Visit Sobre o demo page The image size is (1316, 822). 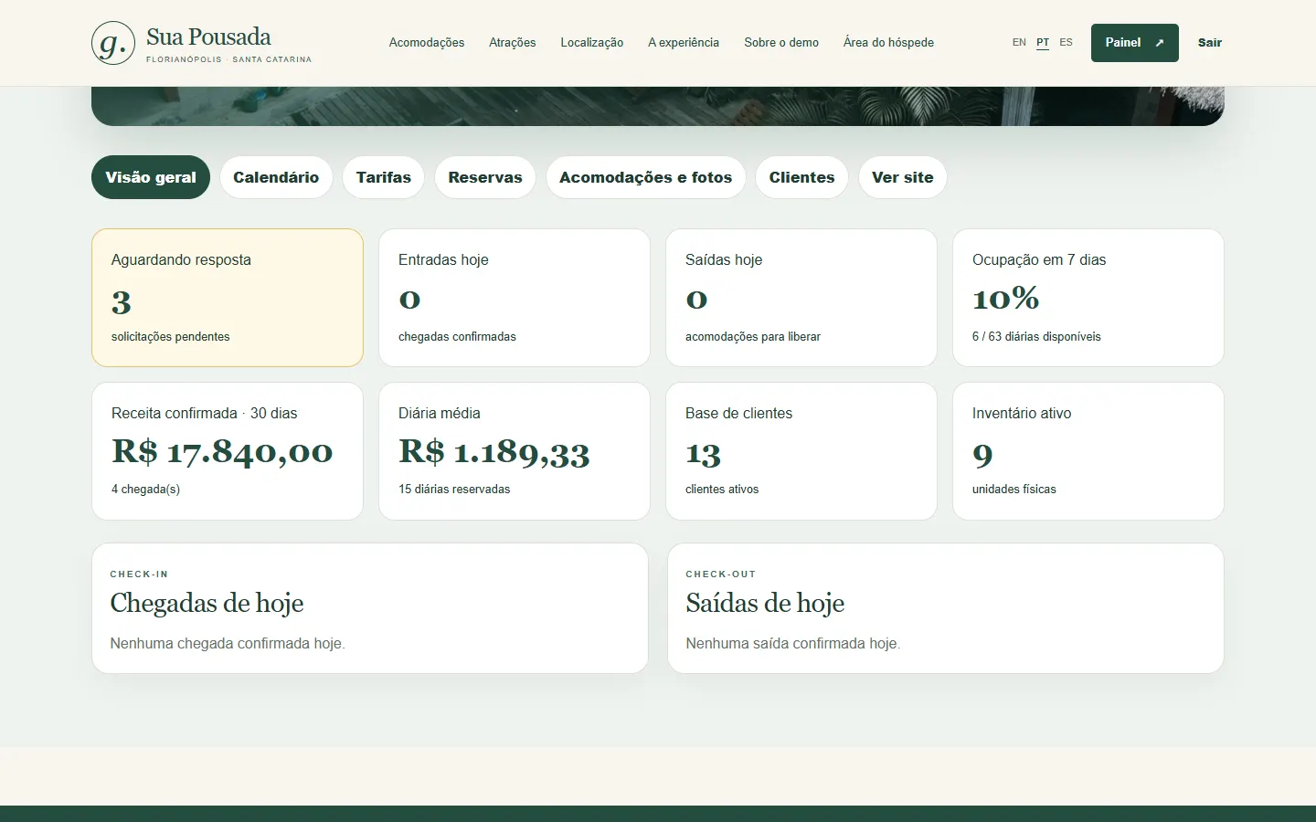tap(781, 43)
